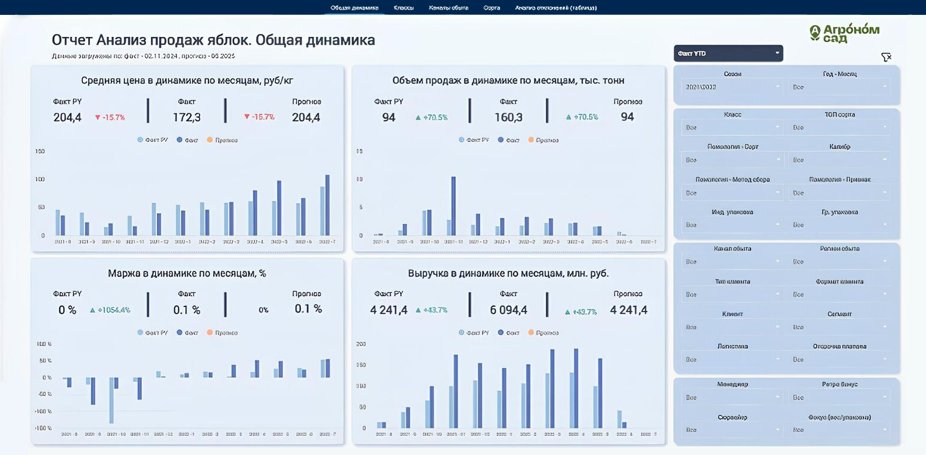
Task: Expand the Фокус (вес/упаковка) filter dropdown
Action: [839, 429]
